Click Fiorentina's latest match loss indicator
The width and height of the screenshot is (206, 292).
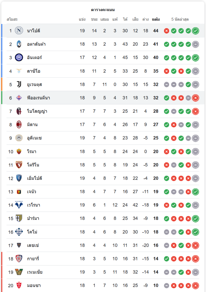point(195,98)
